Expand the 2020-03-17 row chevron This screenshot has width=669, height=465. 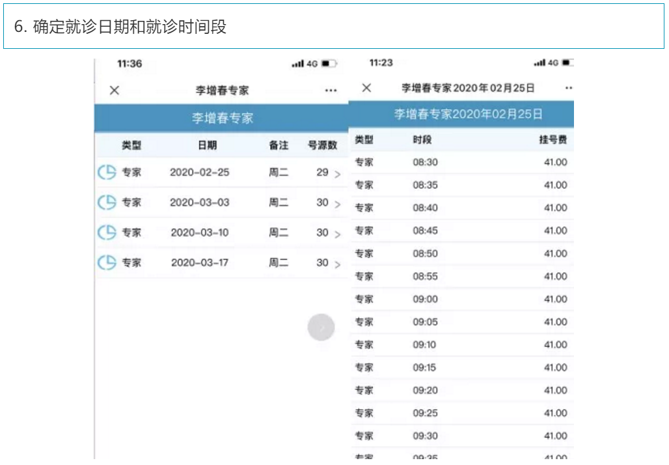tap(338, 265)
